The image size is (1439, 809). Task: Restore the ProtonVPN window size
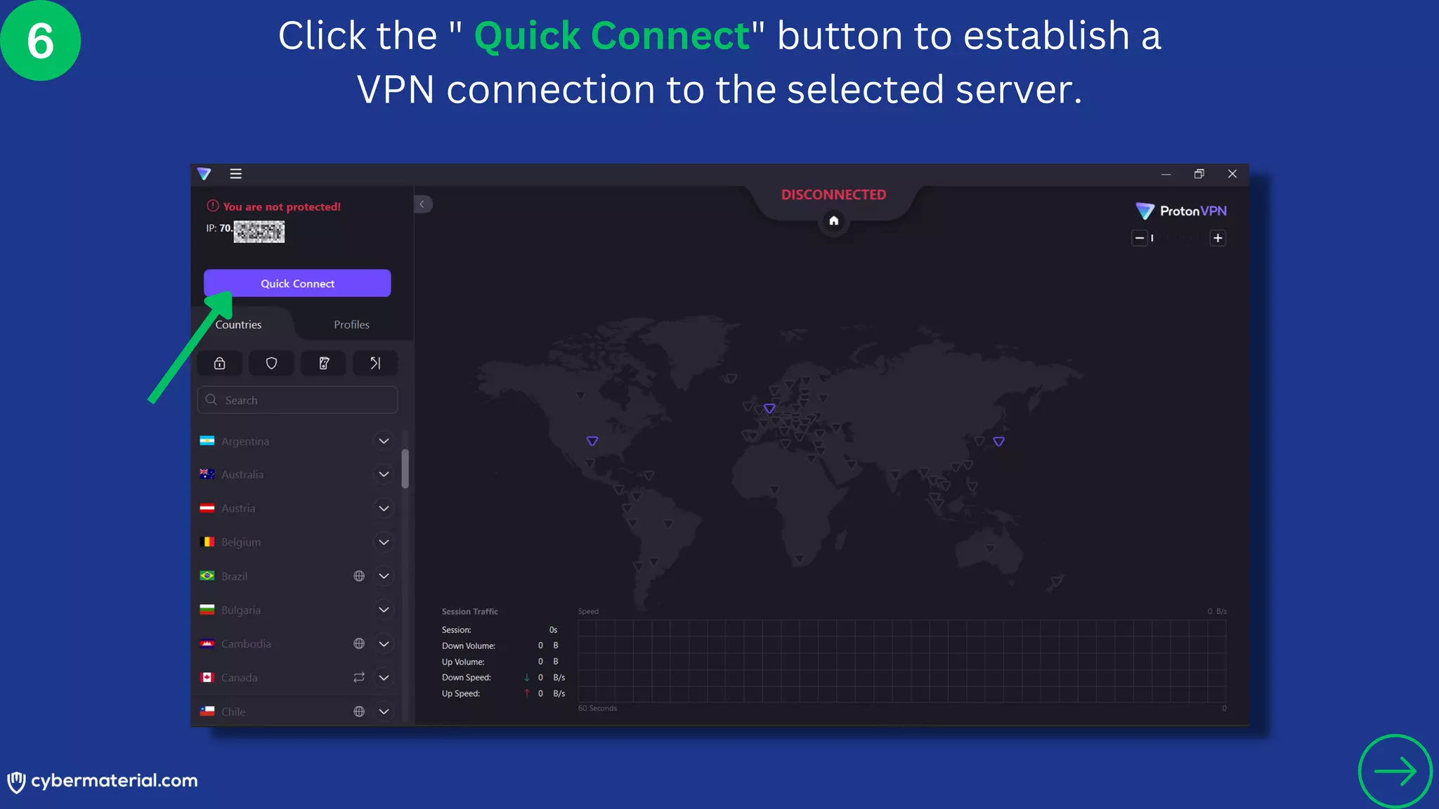click(x=1199, y=173)
